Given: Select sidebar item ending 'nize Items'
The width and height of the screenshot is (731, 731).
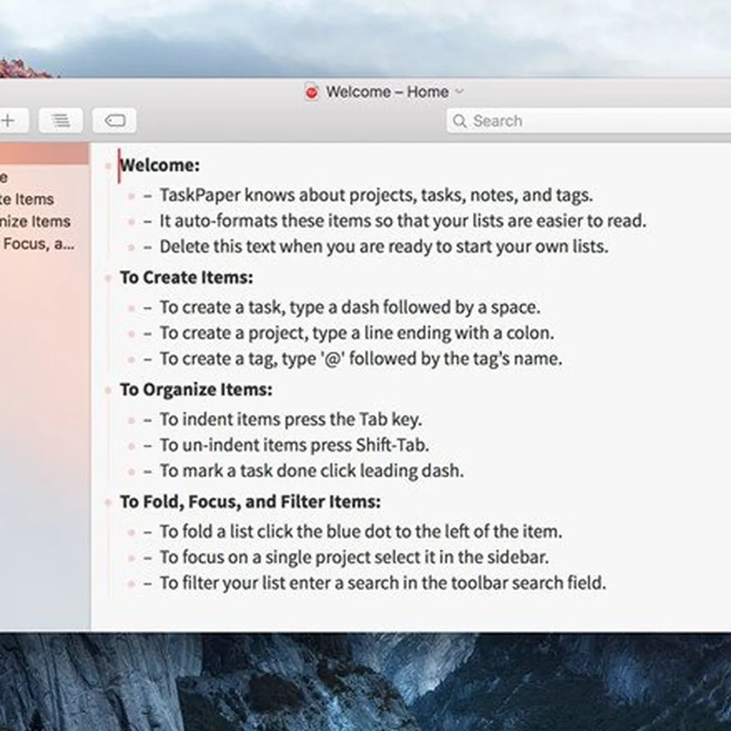Looking at the screenshot, I should (35, 222).
